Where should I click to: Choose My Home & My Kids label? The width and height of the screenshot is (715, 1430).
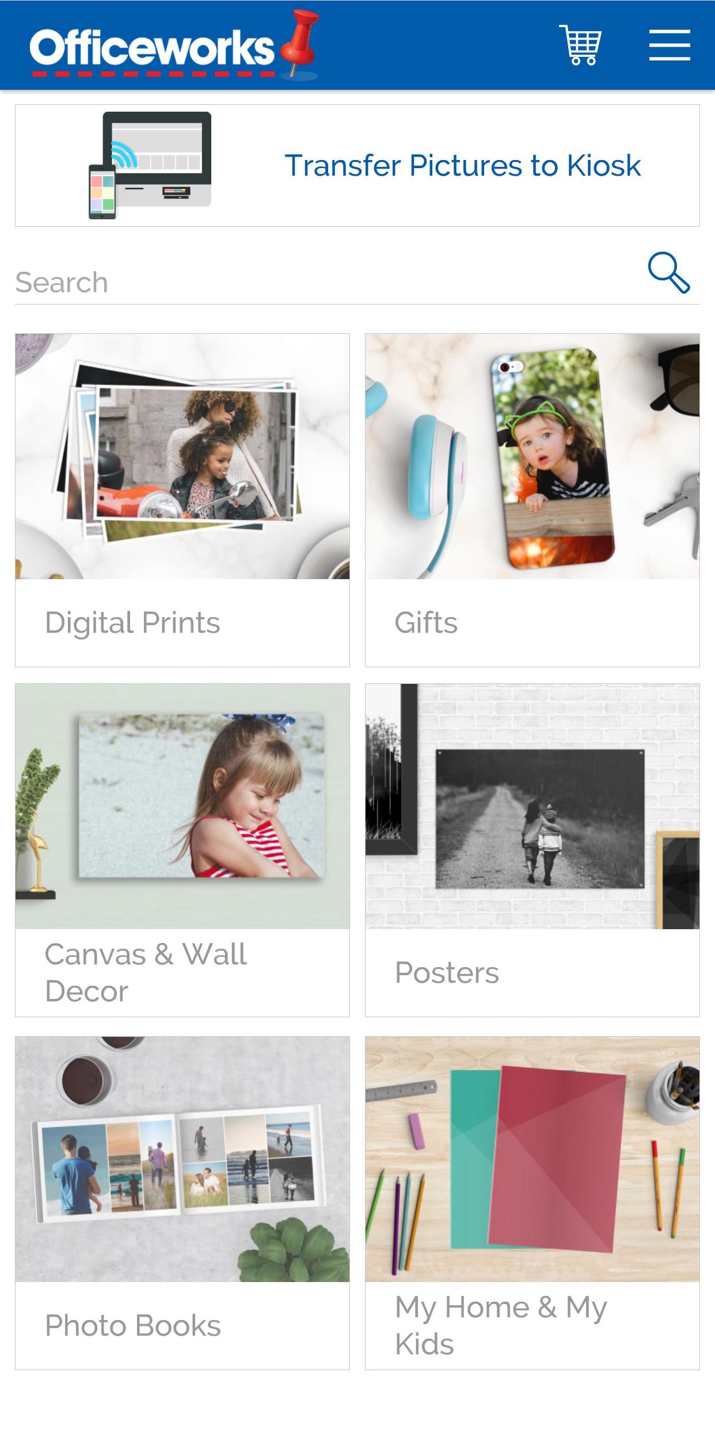tap(501, 1326)
